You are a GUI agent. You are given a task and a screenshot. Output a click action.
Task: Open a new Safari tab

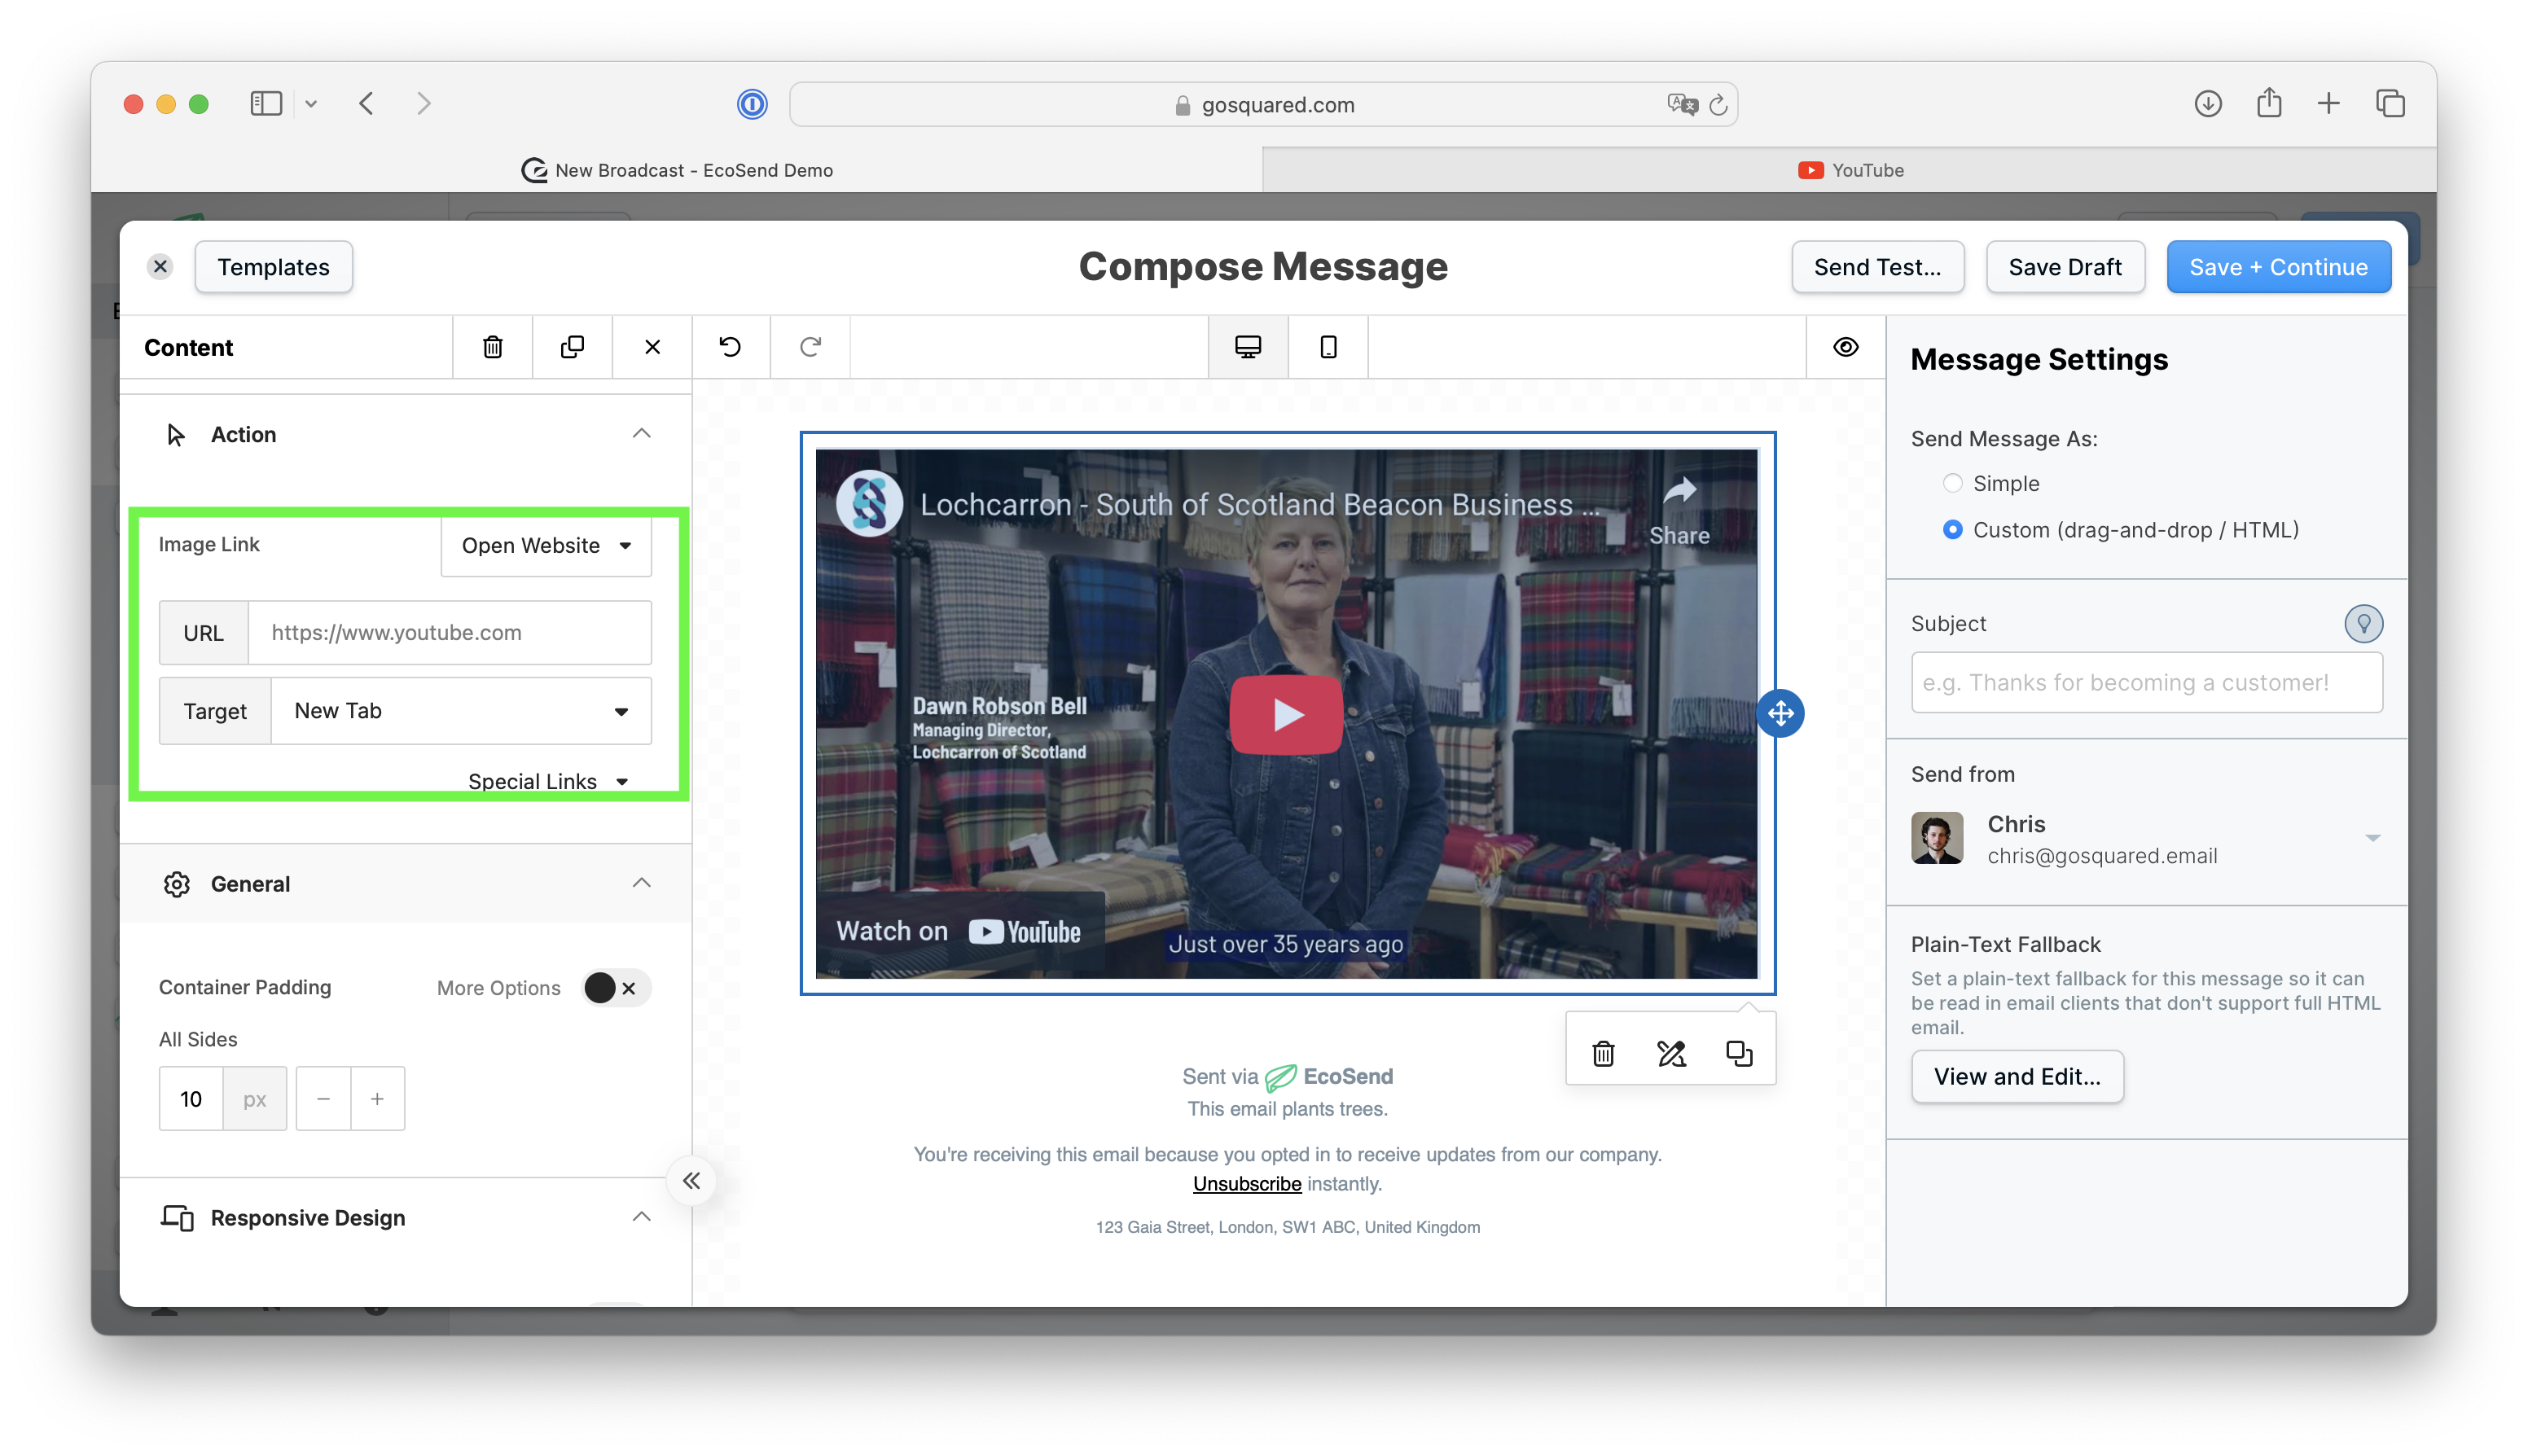coord(2329,103)
